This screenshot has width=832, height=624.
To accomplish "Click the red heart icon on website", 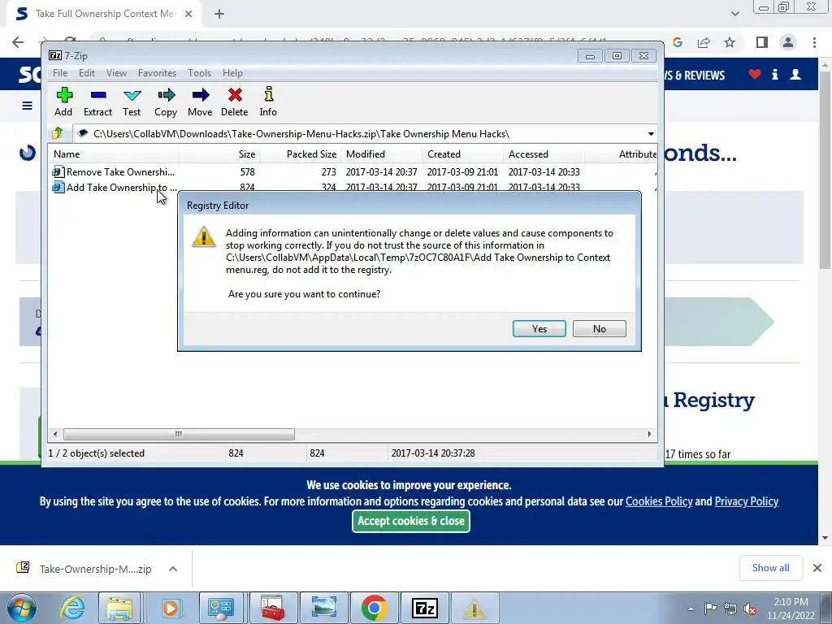I will (755, 74).
